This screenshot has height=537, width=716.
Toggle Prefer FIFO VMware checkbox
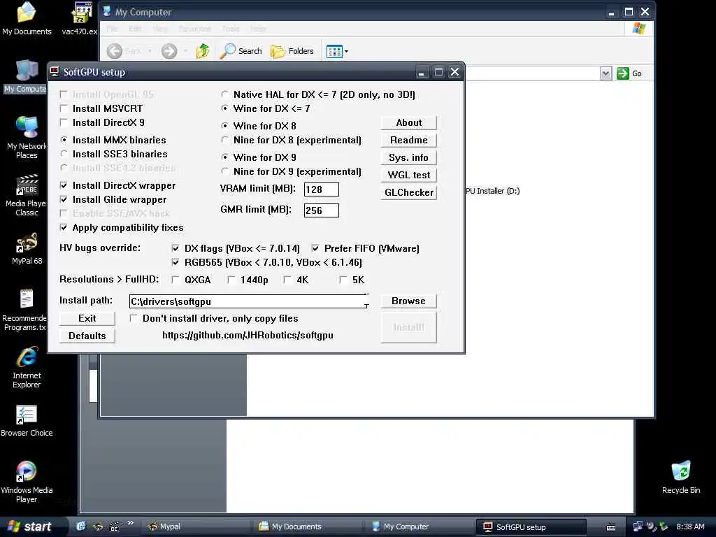tap(315, 248)
